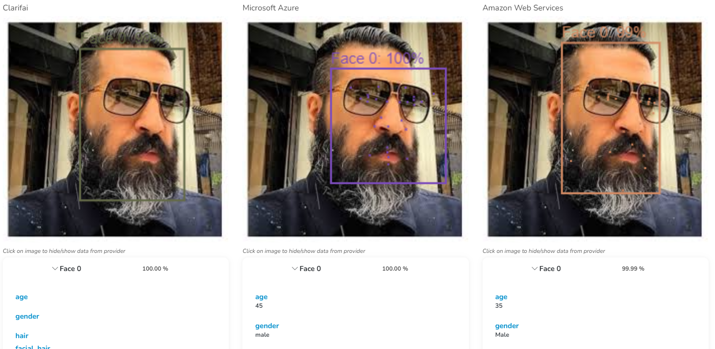
Task: Click the age label in Microsoft Azure panel
Action: 261,297
